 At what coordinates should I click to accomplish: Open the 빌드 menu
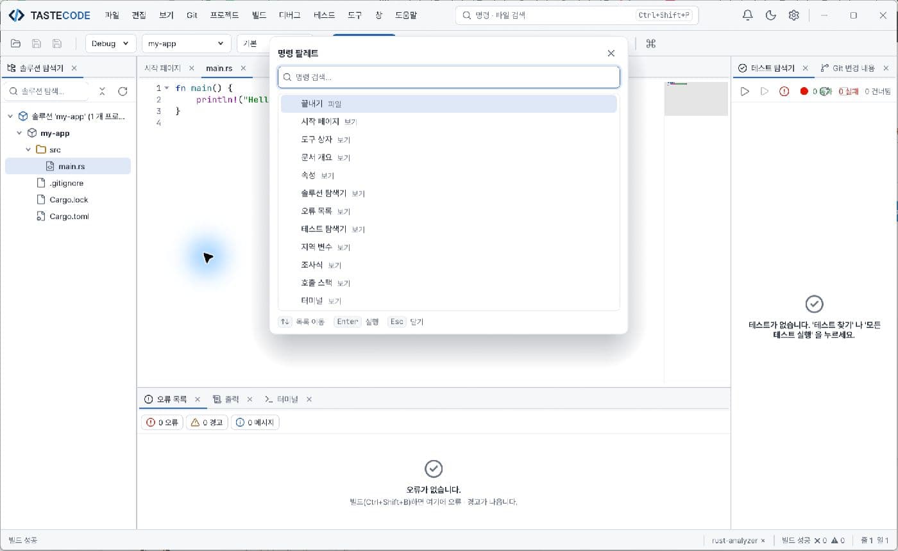[x=259, y=15]
